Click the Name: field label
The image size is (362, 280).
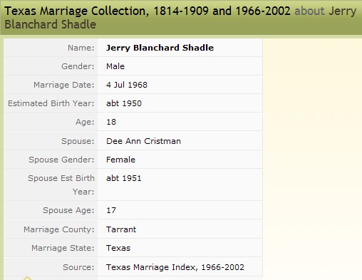click(x=81, y=48)
